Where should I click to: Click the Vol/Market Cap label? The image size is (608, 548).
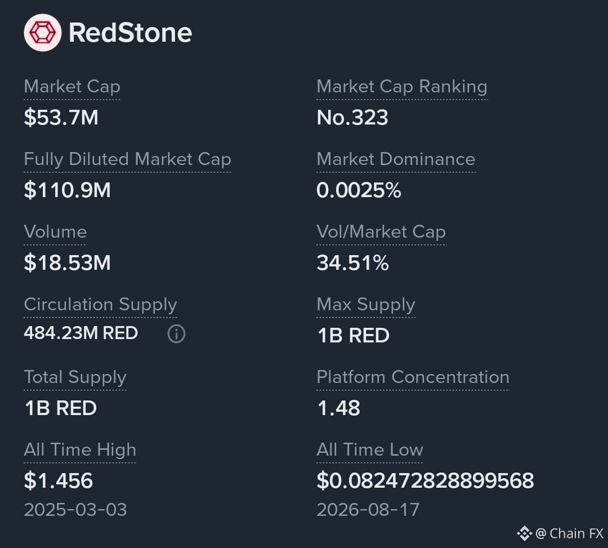coord(381,231)
